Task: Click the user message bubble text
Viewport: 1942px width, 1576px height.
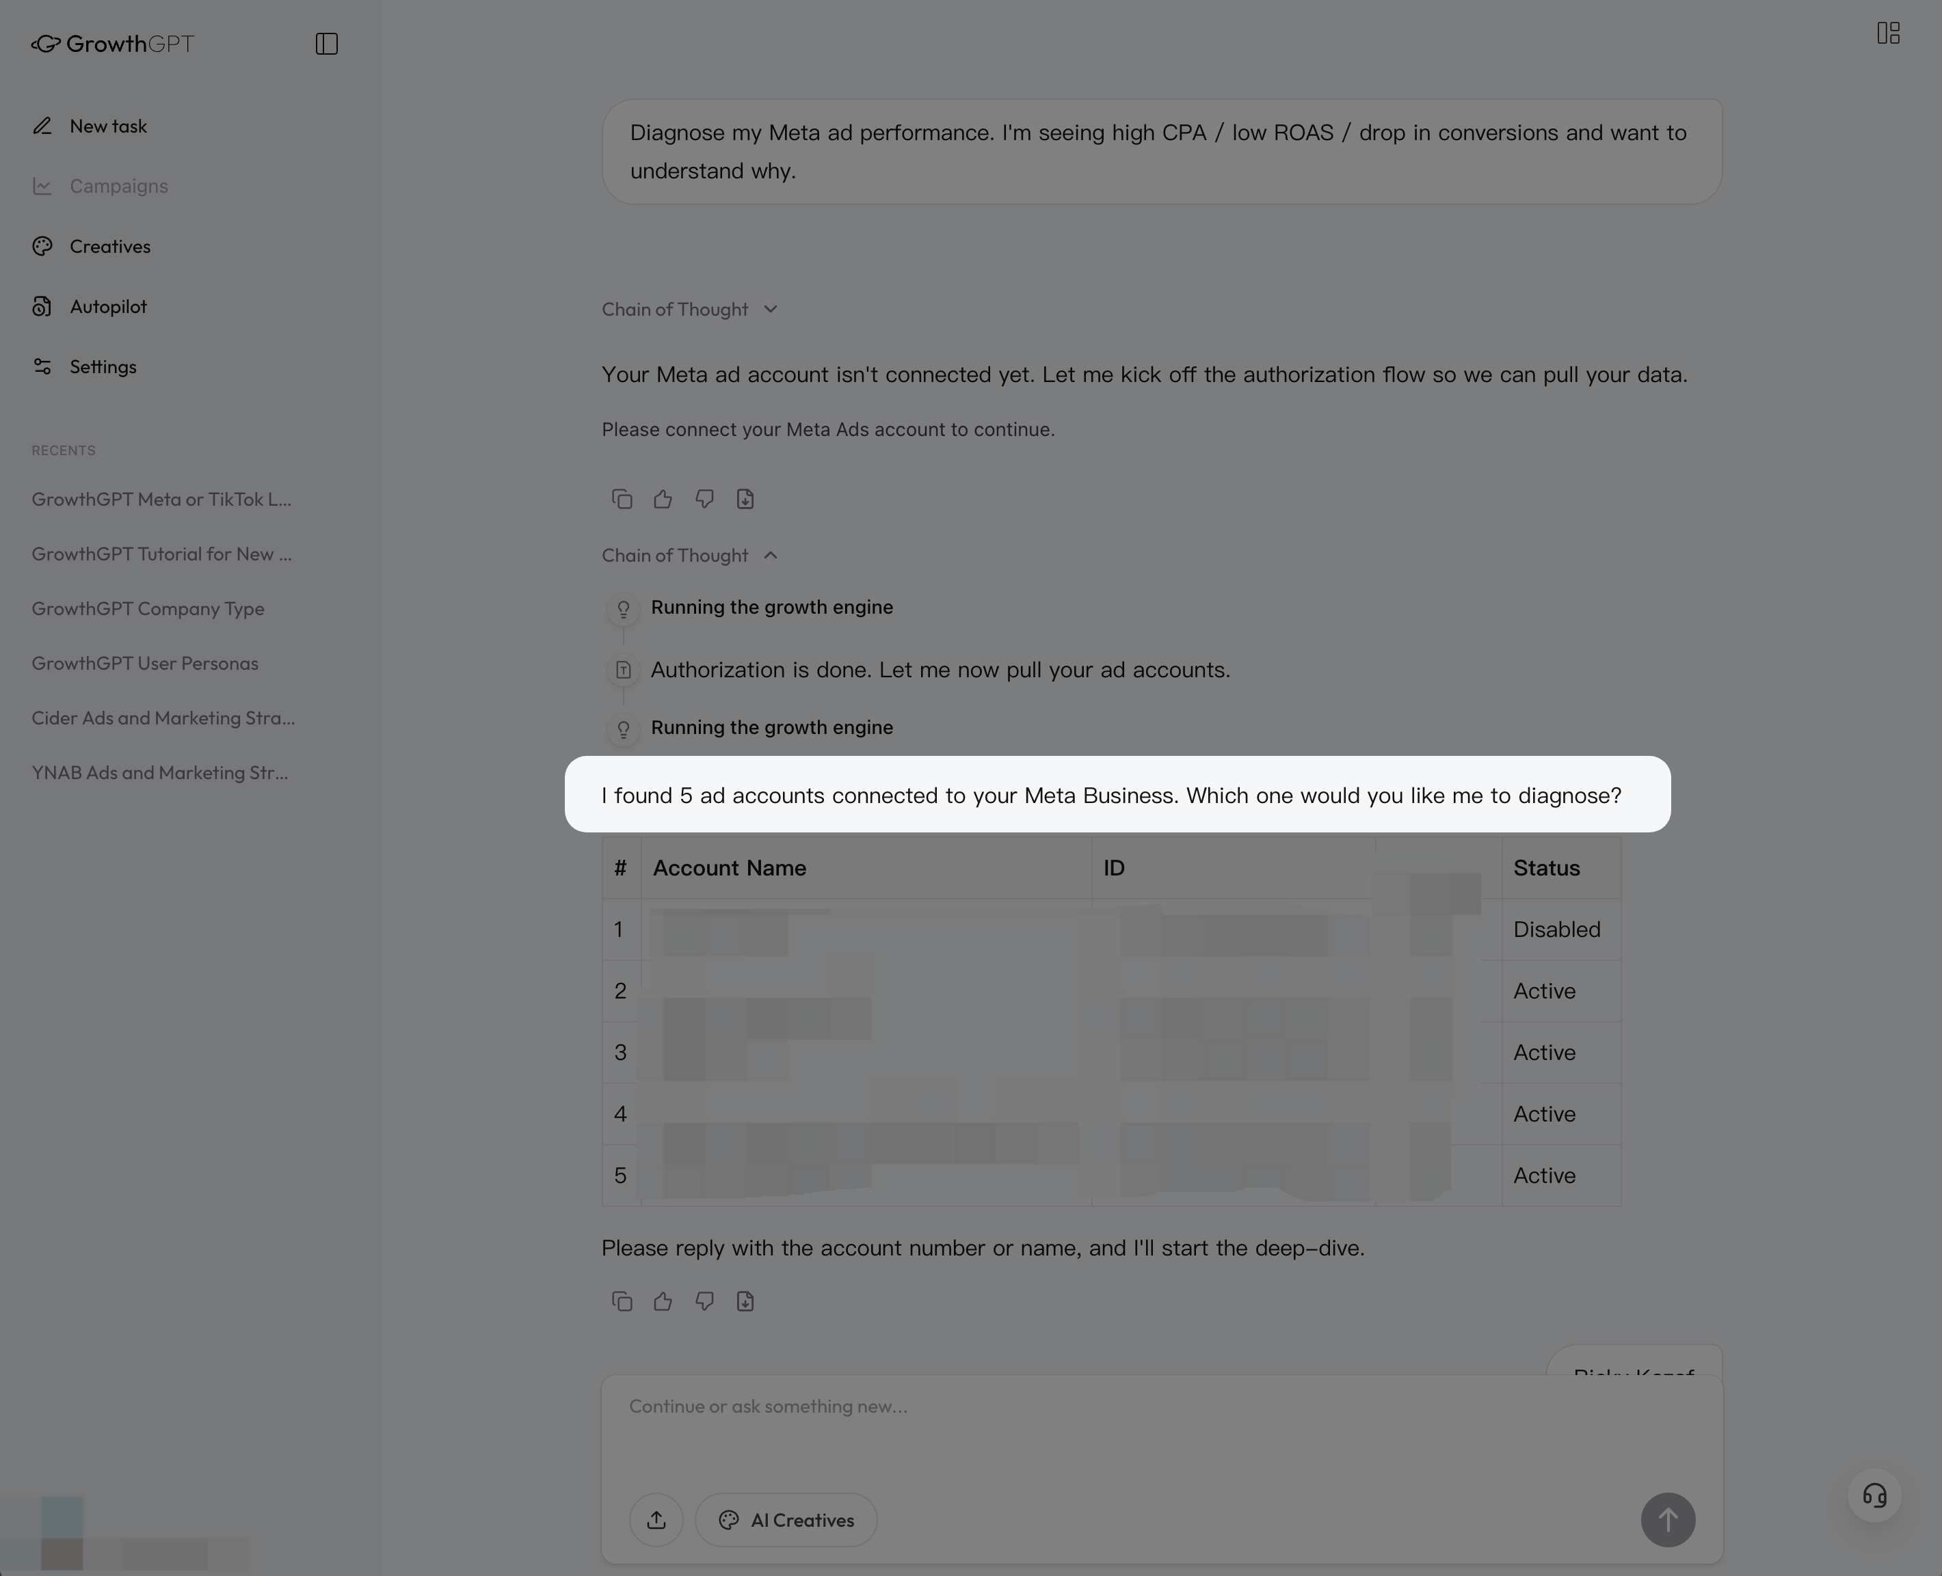Action: click(x=1158, y=152)
